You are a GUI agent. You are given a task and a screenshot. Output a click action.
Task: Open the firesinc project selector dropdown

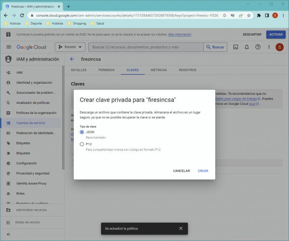[70, 47]
